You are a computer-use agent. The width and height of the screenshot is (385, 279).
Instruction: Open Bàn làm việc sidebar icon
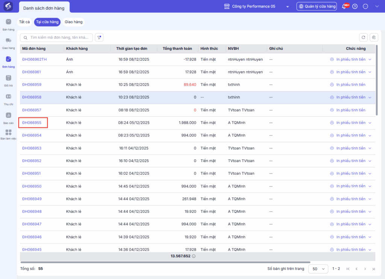coord(8,134)
